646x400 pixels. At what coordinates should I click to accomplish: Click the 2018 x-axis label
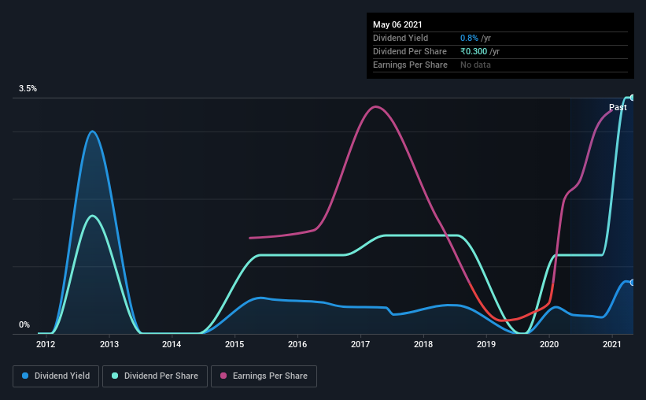tap(423, 344)
